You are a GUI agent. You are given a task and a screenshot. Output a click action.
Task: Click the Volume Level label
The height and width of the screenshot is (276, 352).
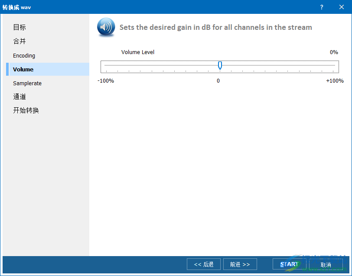(137, 52)
